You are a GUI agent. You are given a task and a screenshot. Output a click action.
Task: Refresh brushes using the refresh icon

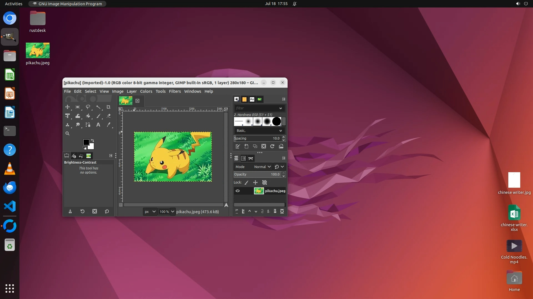pos(272,146)
